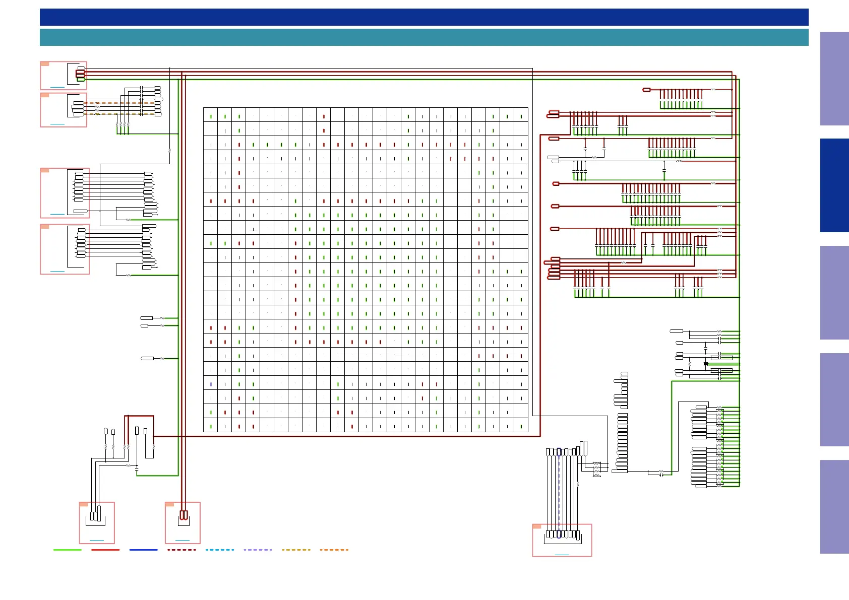
Task: Follow the cyan link in the topmost left connector box
Action: tap(57, 87)
